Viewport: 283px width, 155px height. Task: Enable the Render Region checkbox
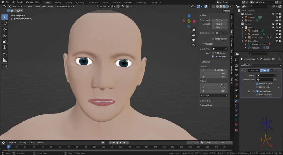(213, 39)
